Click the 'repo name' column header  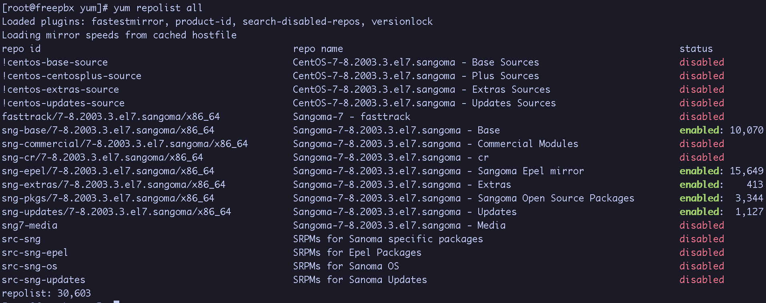(x=318, y=49)
